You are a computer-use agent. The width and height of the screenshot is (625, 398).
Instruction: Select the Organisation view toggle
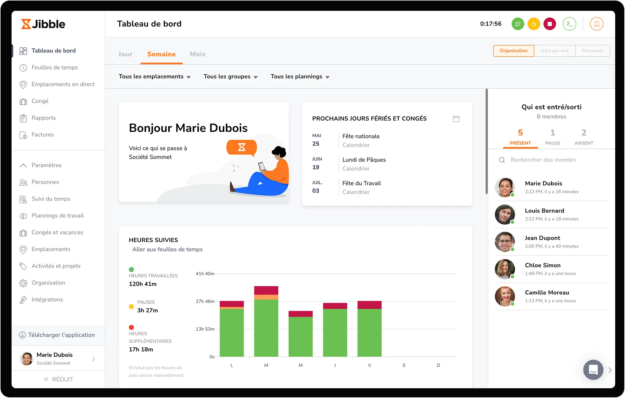tap(513, 51)
